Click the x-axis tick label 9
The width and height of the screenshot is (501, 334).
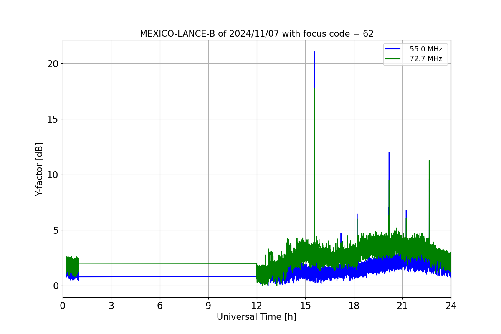tap(208, 306)
